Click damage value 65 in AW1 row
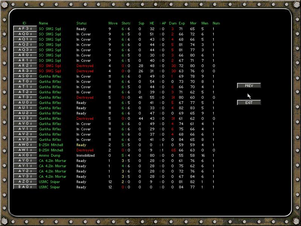 point(173,150)
